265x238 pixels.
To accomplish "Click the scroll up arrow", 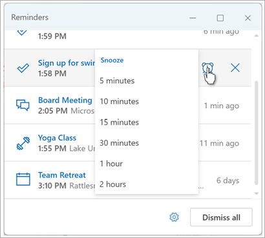I will (257, 35).
